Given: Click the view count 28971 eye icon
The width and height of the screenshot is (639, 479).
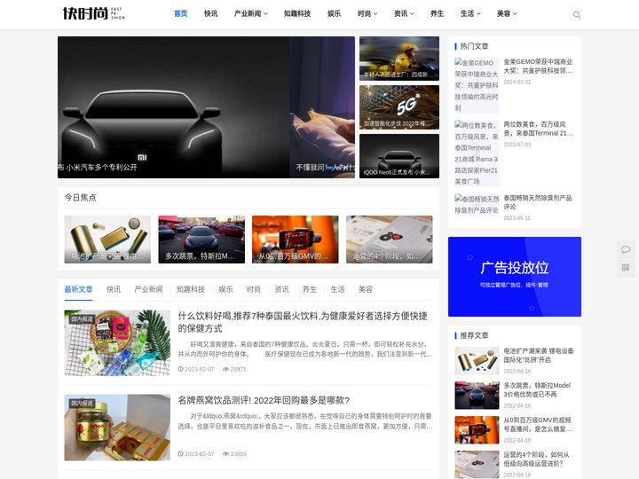Looking at the screenshot, I should (225, 369).
